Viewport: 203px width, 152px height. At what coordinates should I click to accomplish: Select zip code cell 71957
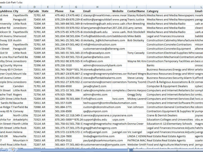pyautogui.click(x=35, y=74)
